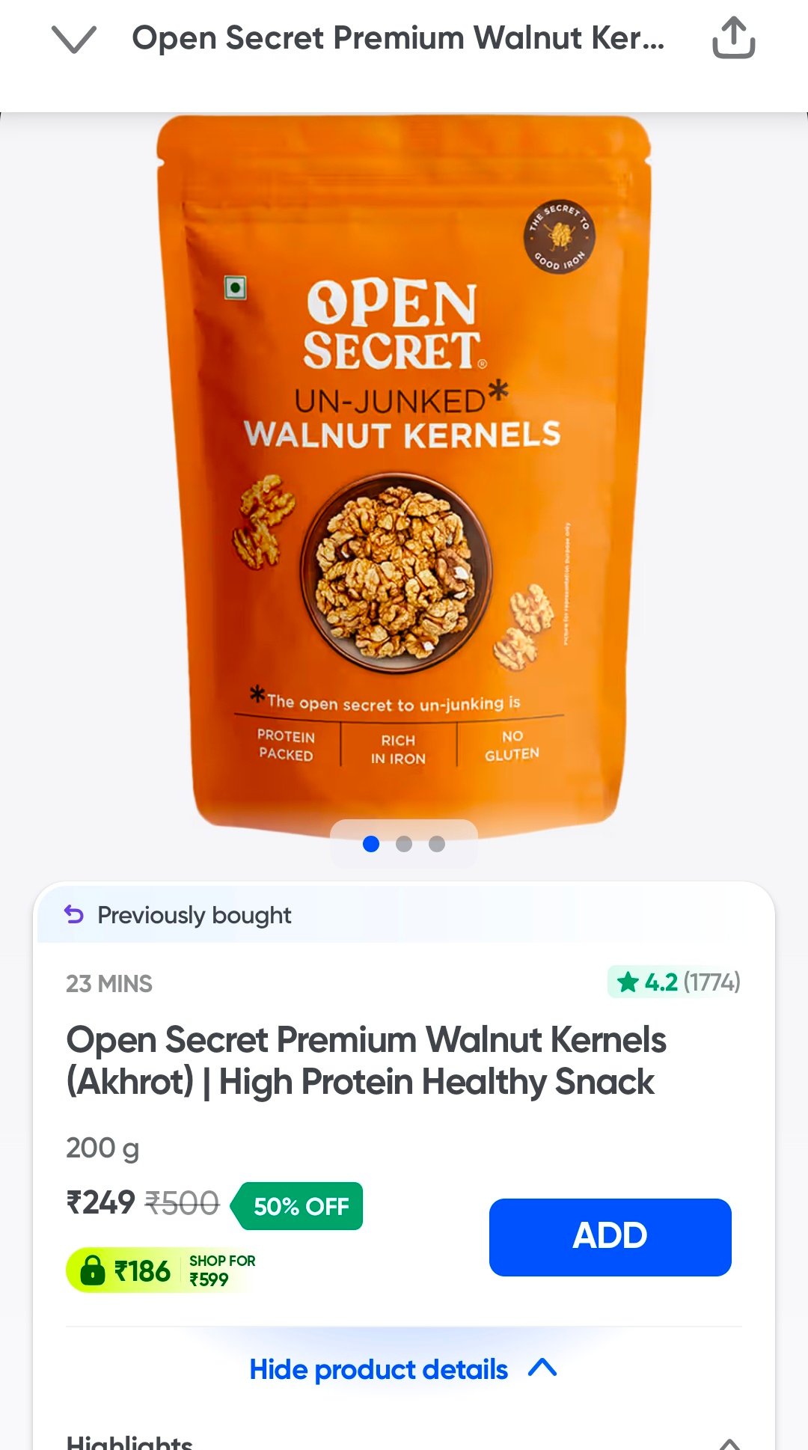
Task: Tap the vegetarian mark on the package
Action: pos(236,287)
